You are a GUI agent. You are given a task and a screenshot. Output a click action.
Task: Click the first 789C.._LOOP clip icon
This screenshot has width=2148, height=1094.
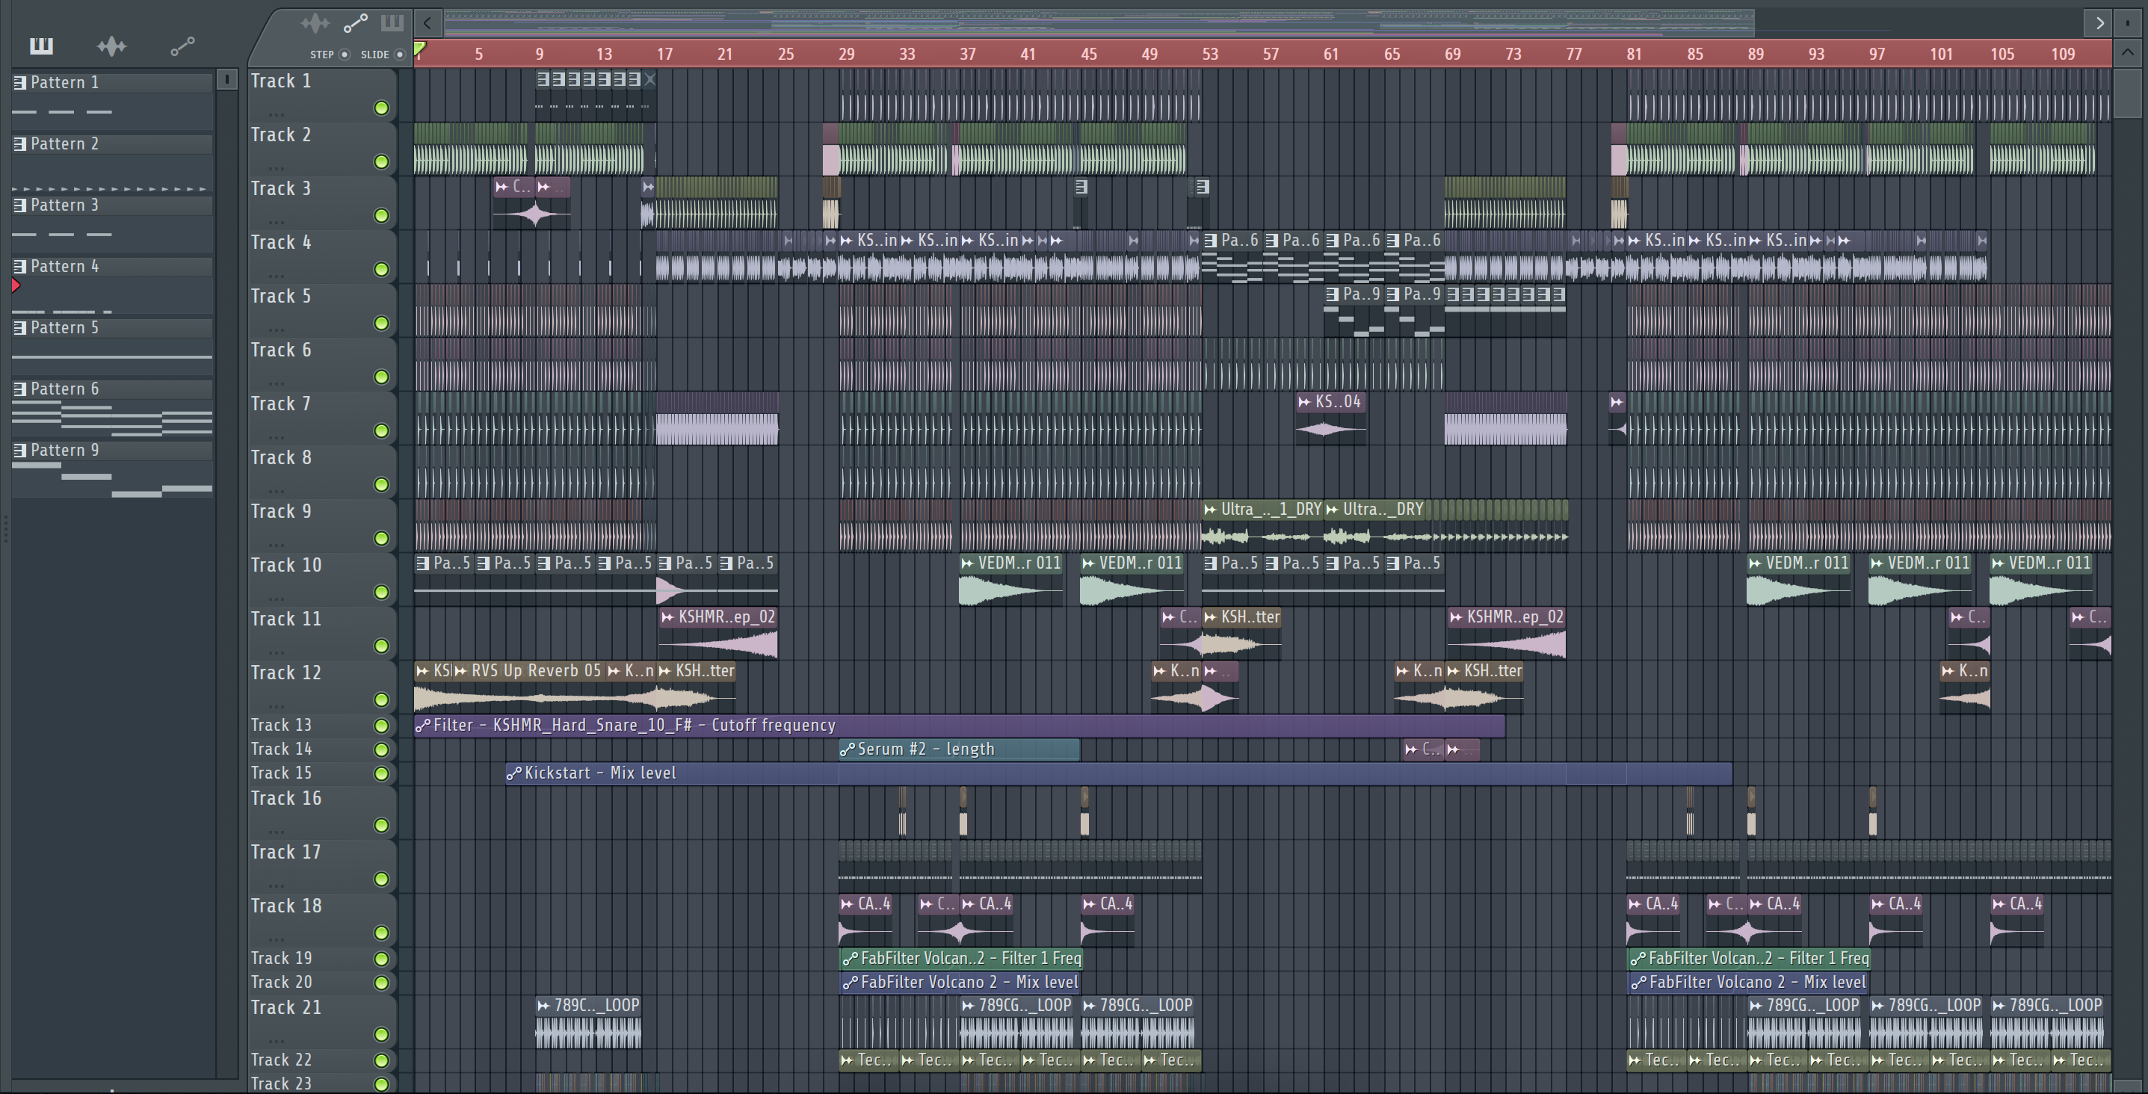pyautogui.click(x=543, y=1006)
